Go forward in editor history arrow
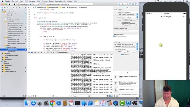This screenshot has width=190, height=107. coord(33,7)
